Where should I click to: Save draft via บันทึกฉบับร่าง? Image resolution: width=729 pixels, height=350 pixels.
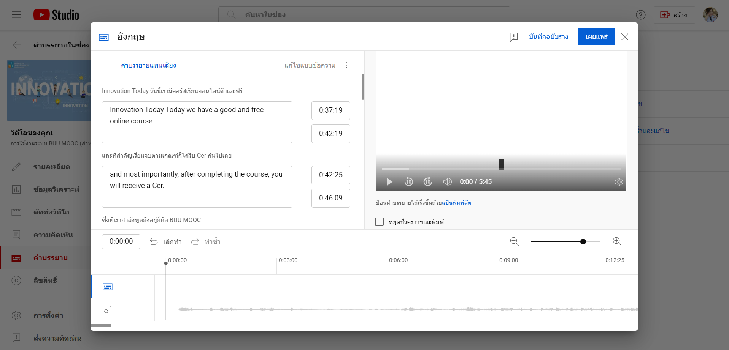pyautogui.click(x=548, y=37)
